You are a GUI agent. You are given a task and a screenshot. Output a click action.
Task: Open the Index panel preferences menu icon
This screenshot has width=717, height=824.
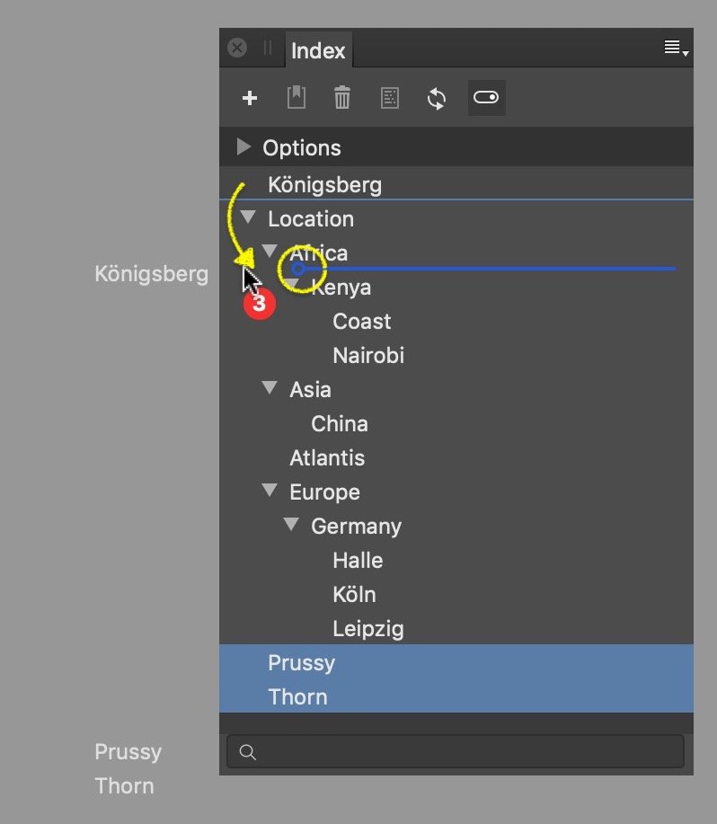pos(673,48)
